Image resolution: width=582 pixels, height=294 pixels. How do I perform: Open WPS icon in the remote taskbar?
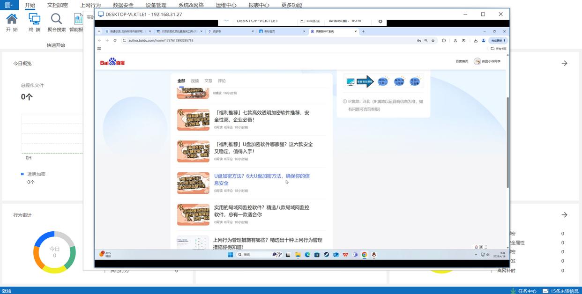click(x=345, y=255)
